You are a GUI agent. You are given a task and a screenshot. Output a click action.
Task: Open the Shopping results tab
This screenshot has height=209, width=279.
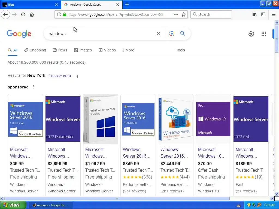[x=35, y=50]
